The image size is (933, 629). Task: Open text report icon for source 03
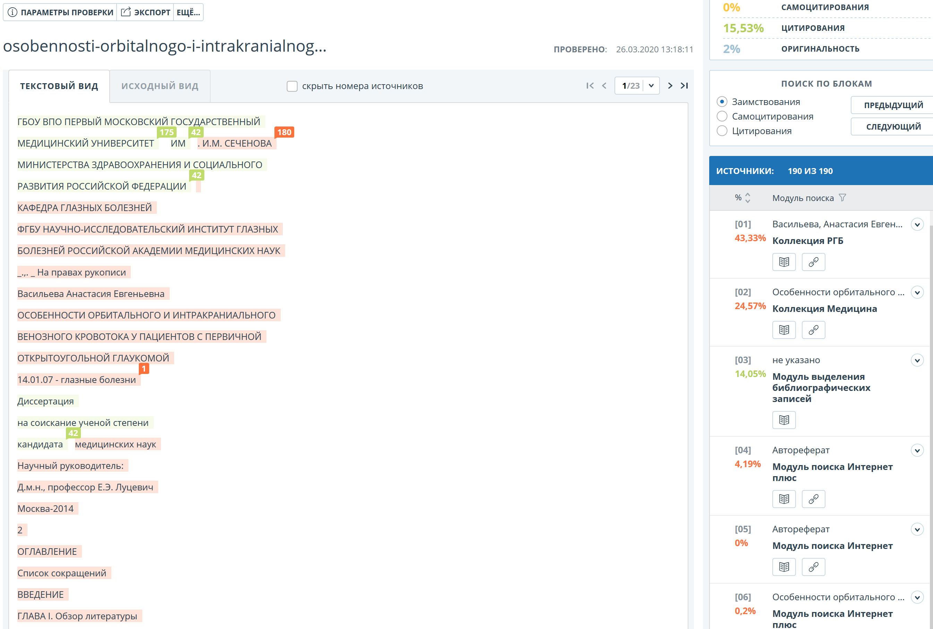click(x=784, y=420)
